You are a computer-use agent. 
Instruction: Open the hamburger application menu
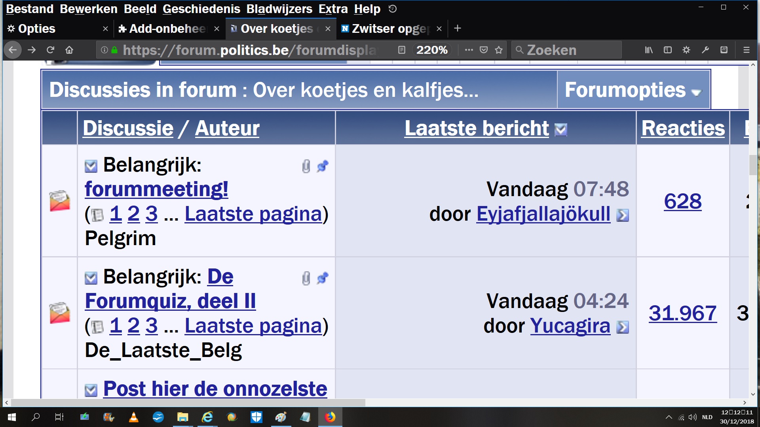[746, 50]
